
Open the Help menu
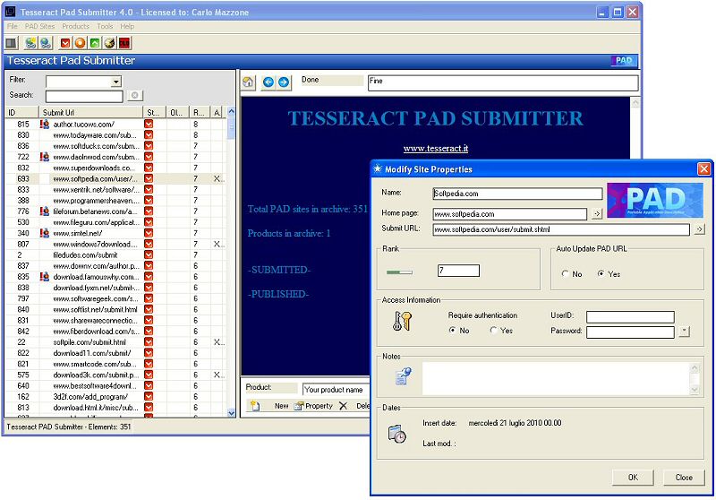[127, 27]
